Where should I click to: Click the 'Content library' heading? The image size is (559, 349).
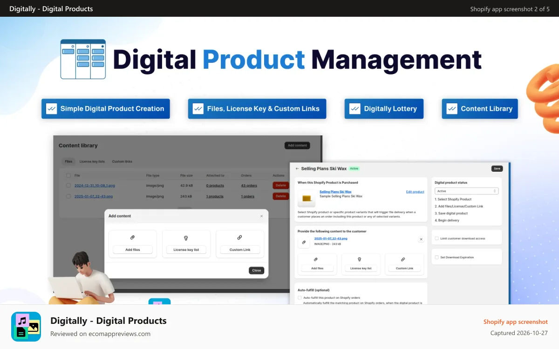coord(78,145)
